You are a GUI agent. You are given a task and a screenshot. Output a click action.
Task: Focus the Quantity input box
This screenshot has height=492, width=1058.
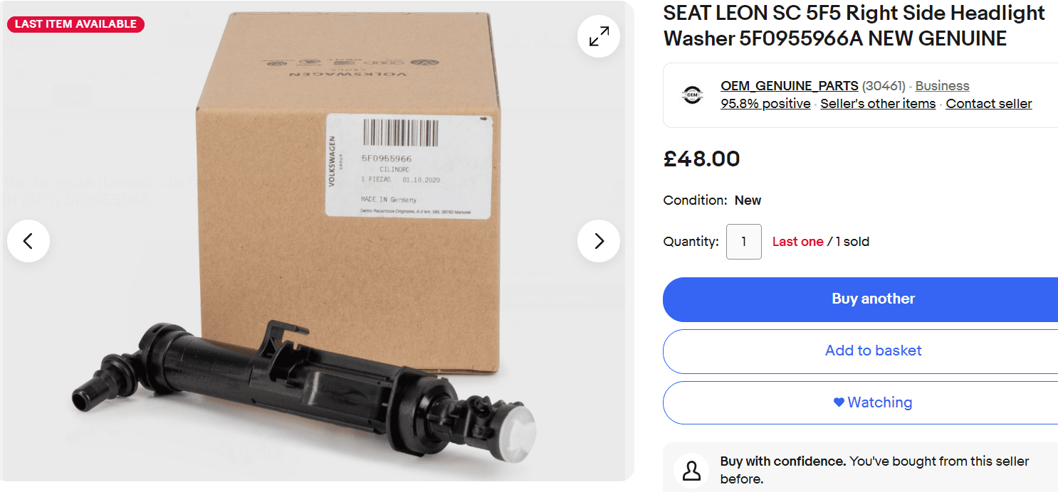(x=743, y=242)
